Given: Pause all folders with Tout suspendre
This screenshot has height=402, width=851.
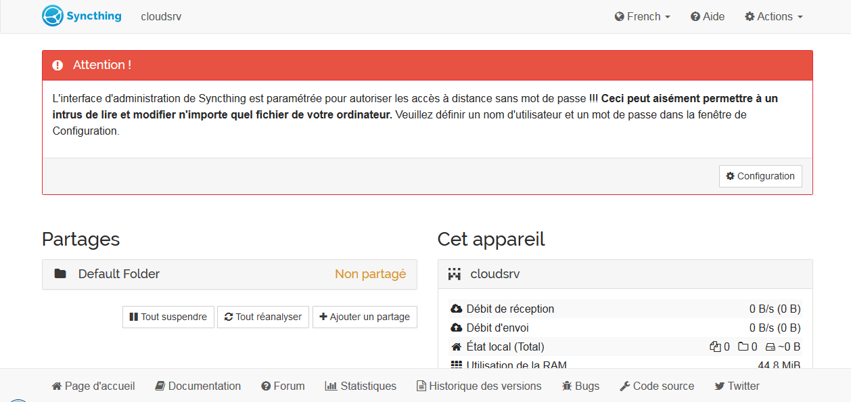Looking at the screenshot, I should pos(168,317).
